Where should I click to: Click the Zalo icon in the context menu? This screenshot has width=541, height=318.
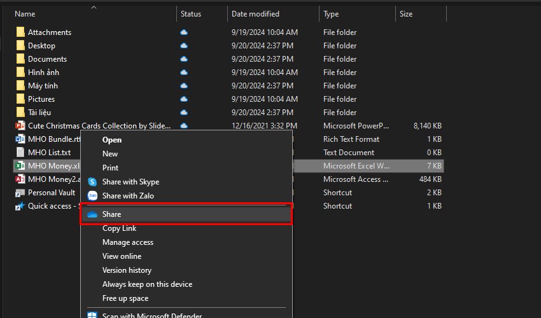tap(92, 195)
